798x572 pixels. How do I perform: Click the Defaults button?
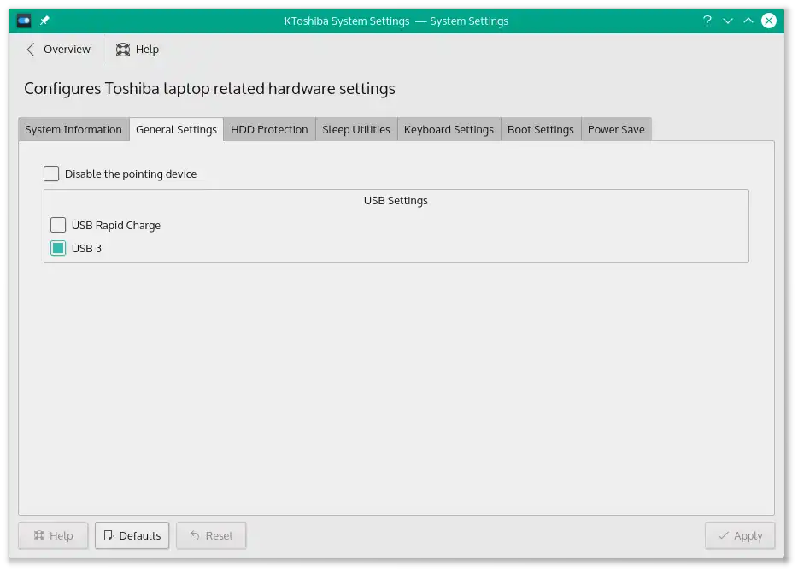click(132, 535)
